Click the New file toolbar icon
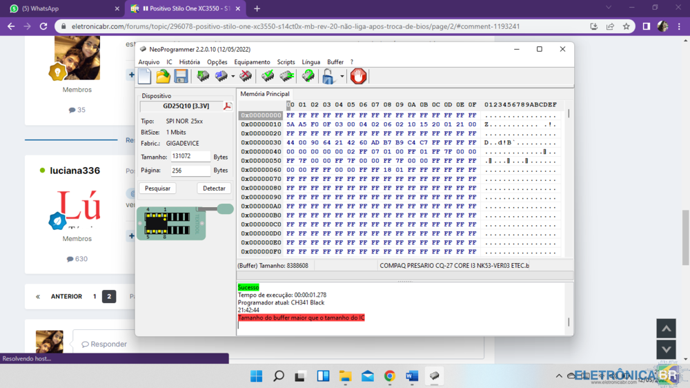 point(145,76)
